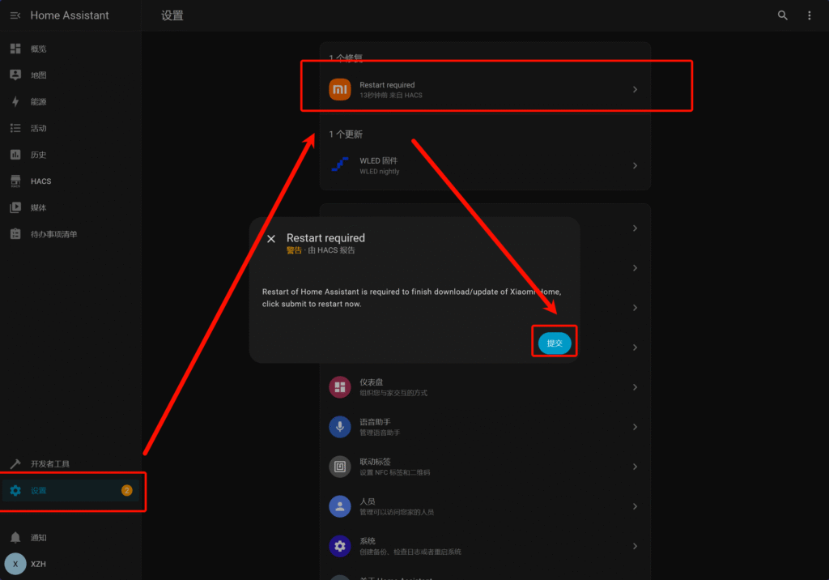Collapse the sidebar menu icon

(x=15, y=15)
